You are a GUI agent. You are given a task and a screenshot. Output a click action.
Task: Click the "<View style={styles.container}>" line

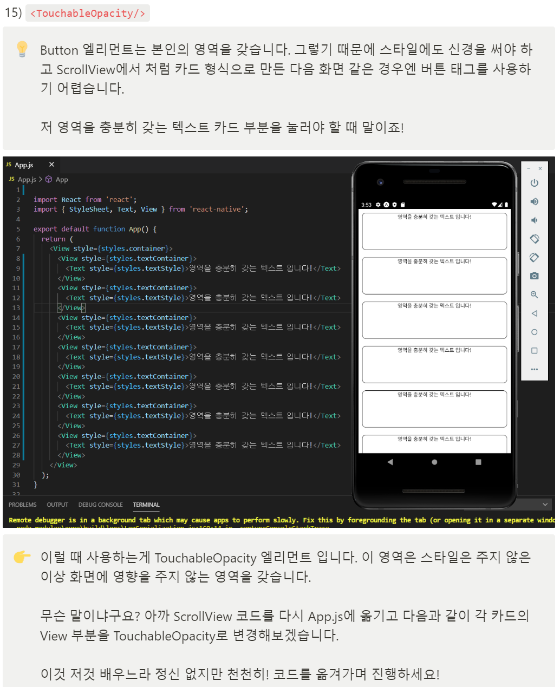pyautogui.click(x=111, y=248)
